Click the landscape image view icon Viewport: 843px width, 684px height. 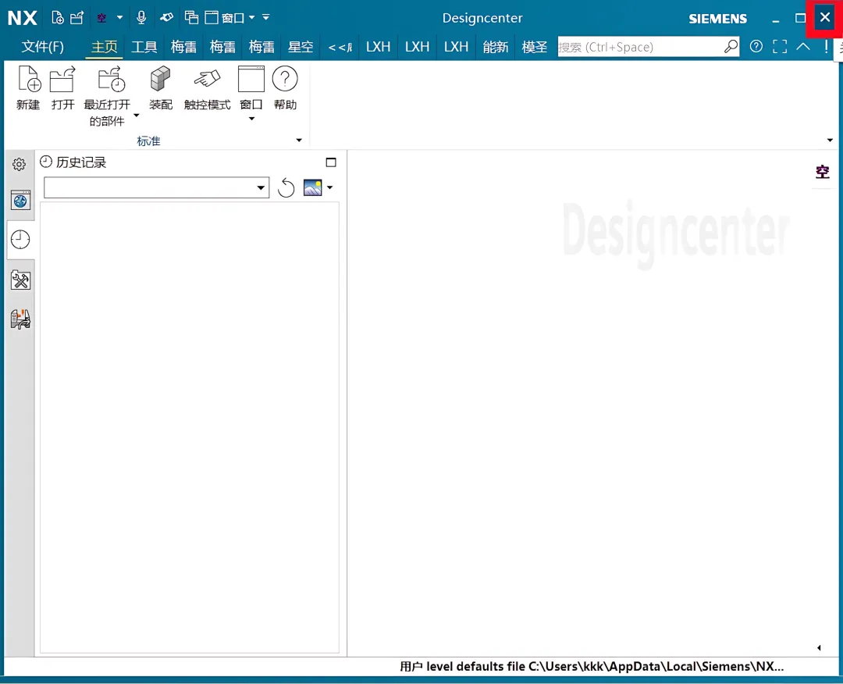[312, 187]
